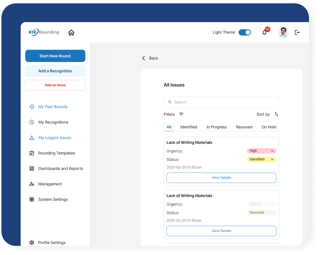Click the issues Search field
This screenshot has width=320, height=255.
click(x=221, y=102)
